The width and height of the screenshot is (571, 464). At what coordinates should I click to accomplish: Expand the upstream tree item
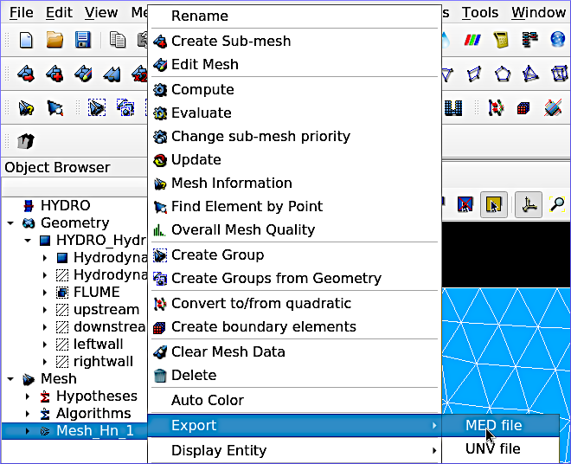coord(45,310)
